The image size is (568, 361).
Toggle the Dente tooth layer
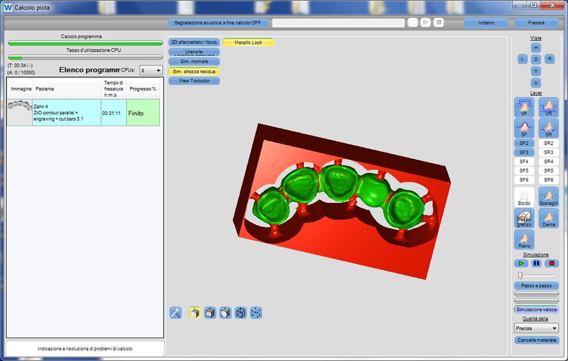(549, 218)
